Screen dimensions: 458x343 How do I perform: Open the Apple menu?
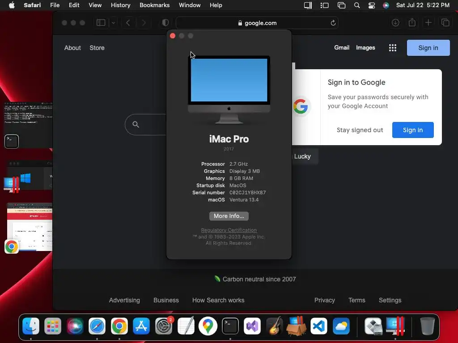pyautogui.click(x=12, y=5)
